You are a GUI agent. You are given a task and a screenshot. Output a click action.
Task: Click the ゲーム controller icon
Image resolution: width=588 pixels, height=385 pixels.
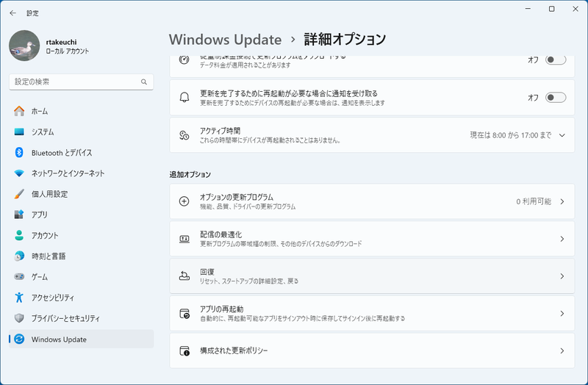19,277
